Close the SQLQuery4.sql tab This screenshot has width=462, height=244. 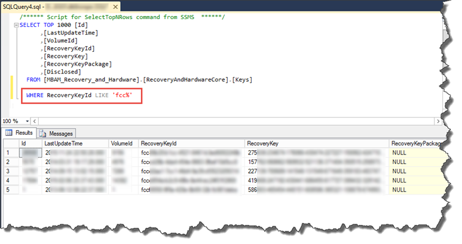coord(115,7)
